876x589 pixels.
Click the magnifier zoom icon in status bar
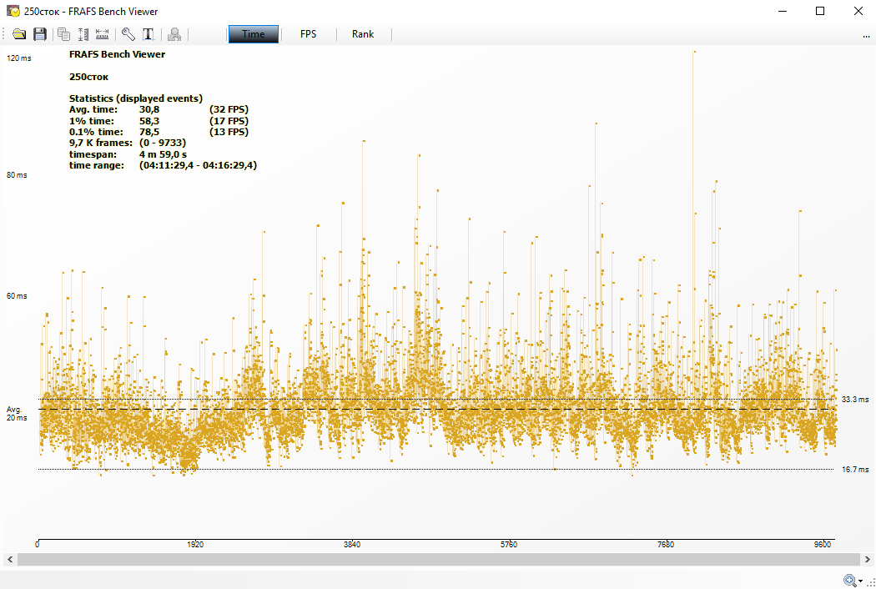pyautogui.click(x=850, y=581)
